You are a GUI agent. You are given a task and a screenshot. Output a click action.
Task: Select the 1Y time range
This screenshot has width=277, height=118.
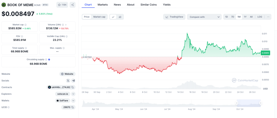245,17
